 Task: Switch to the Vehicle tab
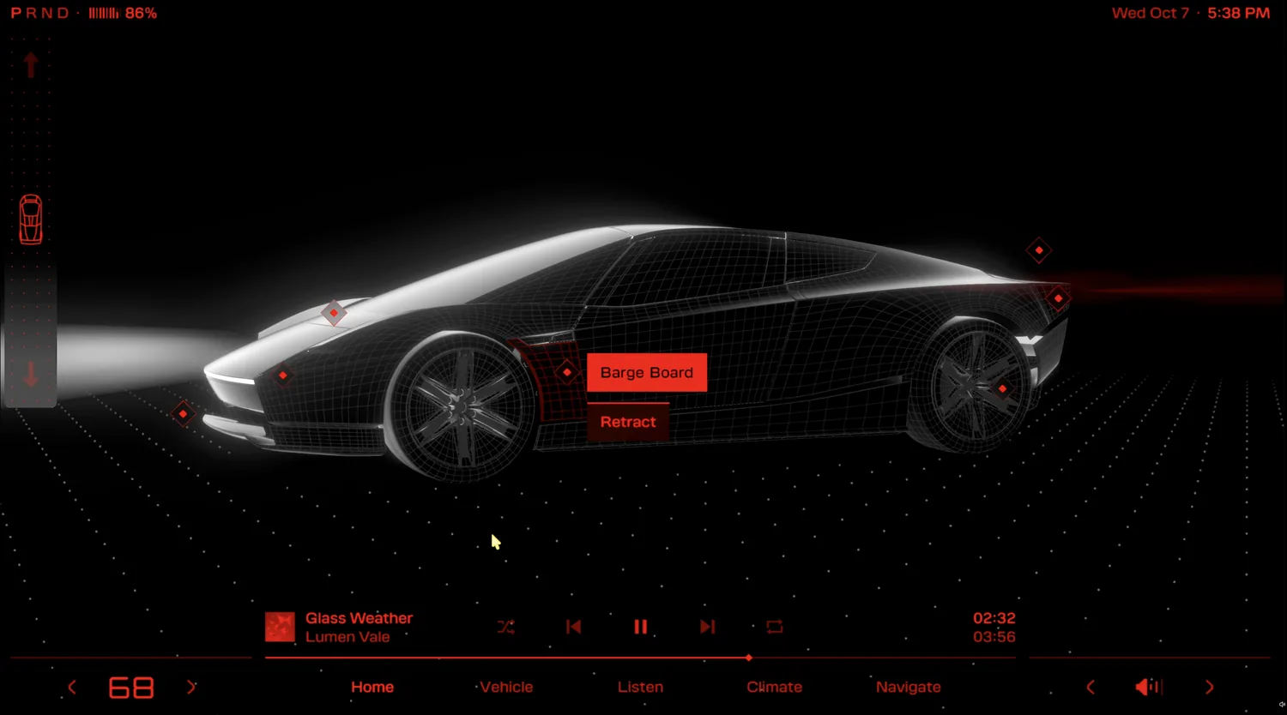(x=506, y=687)
